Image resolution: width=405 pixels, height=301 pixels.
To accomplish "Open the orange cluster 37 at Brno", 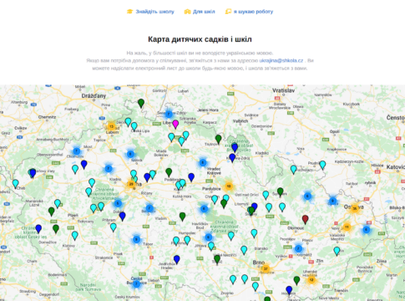I will [x=266, y=268].
